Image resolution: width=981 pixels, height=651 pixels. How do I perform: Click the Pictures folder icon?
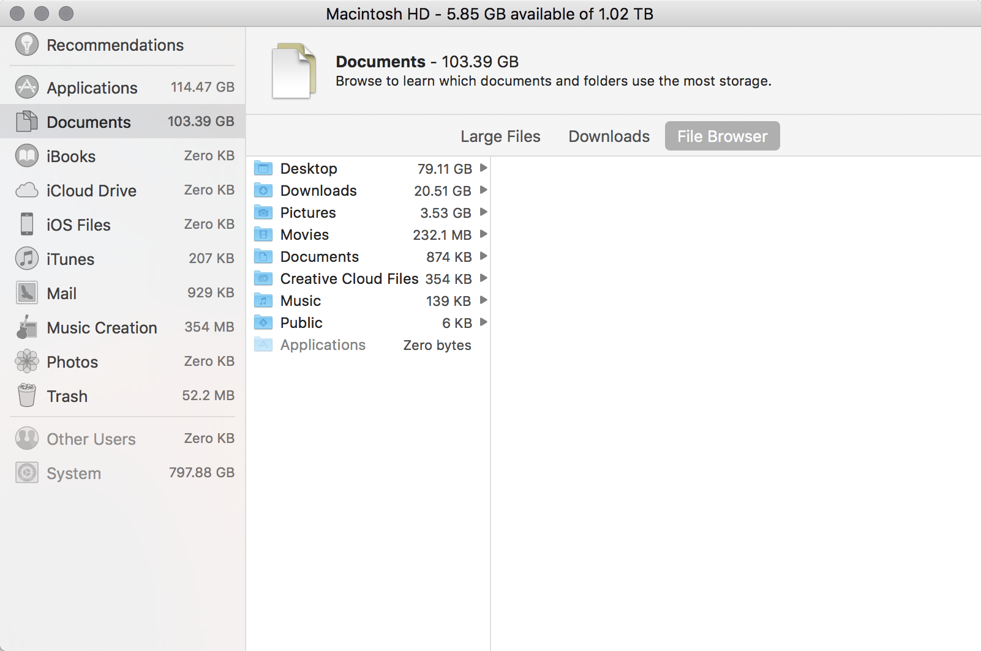(263, 212)
